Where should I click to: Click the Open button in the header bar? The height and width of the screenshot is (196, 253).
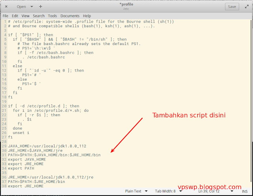[21, 7]
